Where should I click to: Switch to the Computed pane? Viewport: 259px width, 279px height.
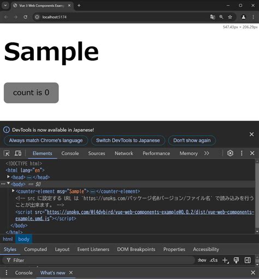(36, 250)
